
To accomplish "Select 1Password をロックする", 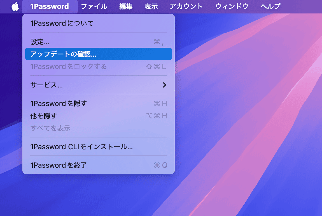I will [x=99, y=66].
